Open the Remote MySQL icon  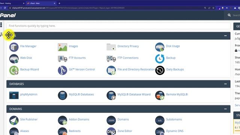(x=160, y=95)
